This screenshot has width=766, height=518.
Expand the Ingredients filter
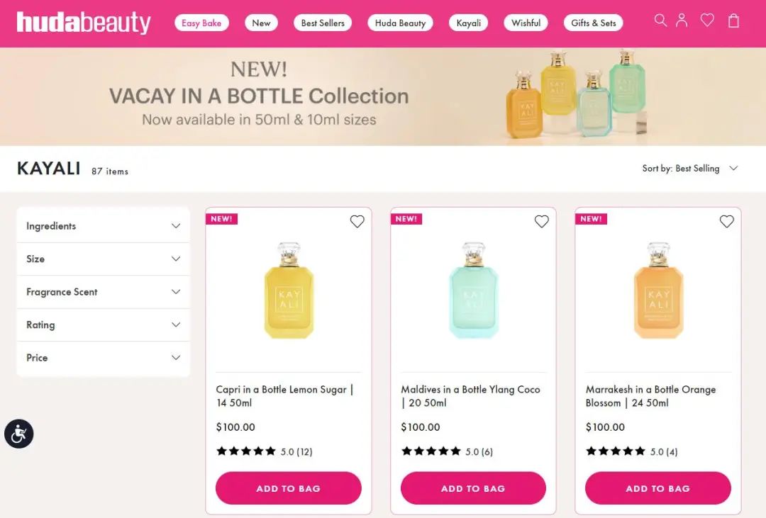[x=103, y=226]
